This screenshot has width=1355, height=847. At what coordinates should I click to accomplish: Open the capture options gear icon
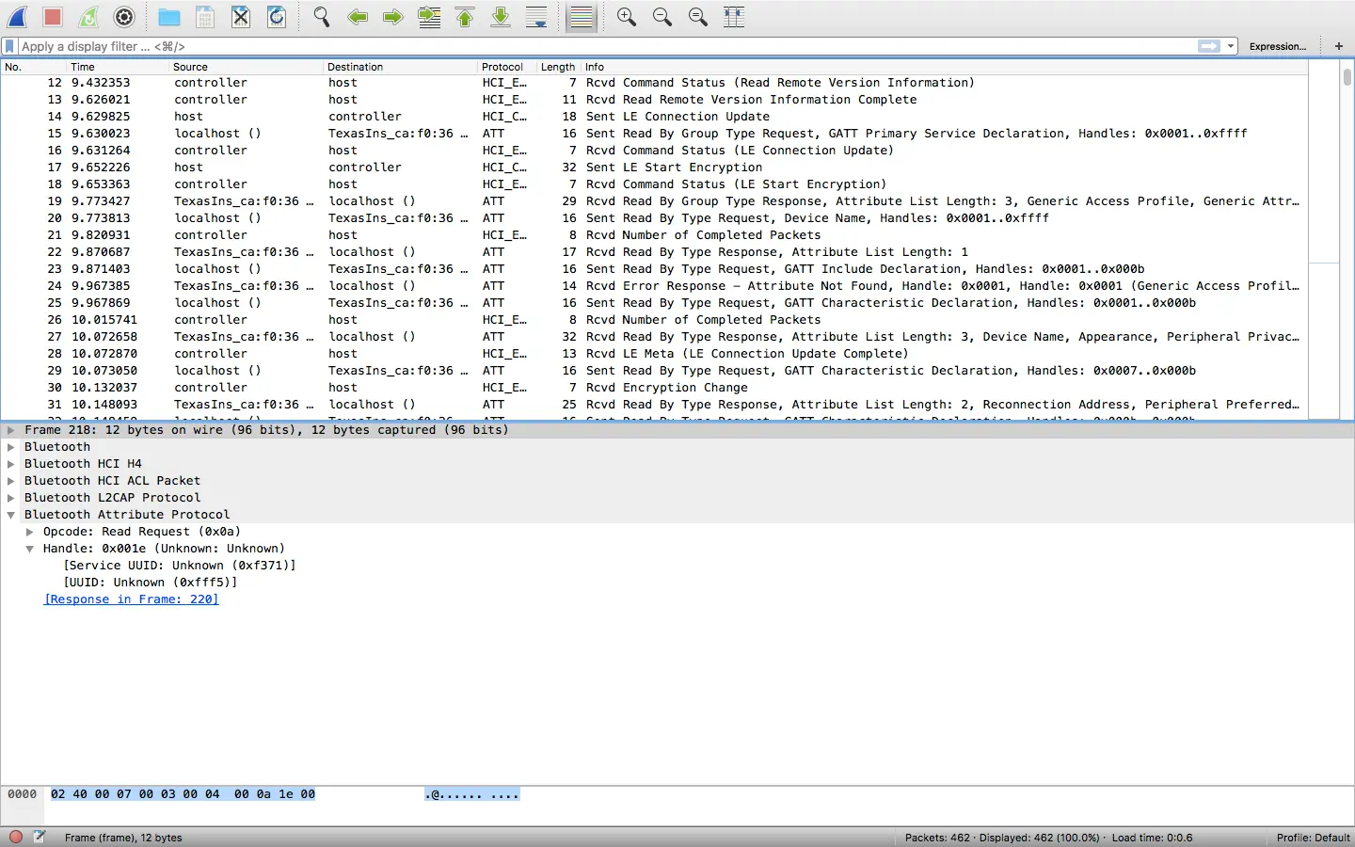[123, 17]
